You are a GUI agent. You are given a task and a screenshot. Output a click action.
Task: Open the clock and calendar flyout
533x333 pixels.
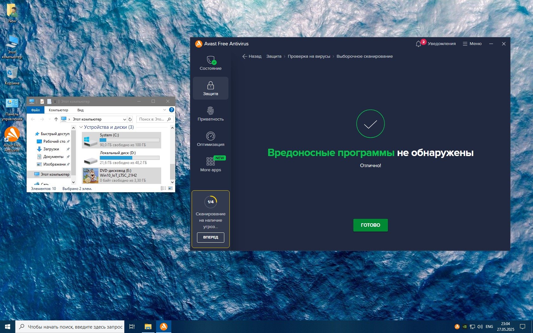505,327
